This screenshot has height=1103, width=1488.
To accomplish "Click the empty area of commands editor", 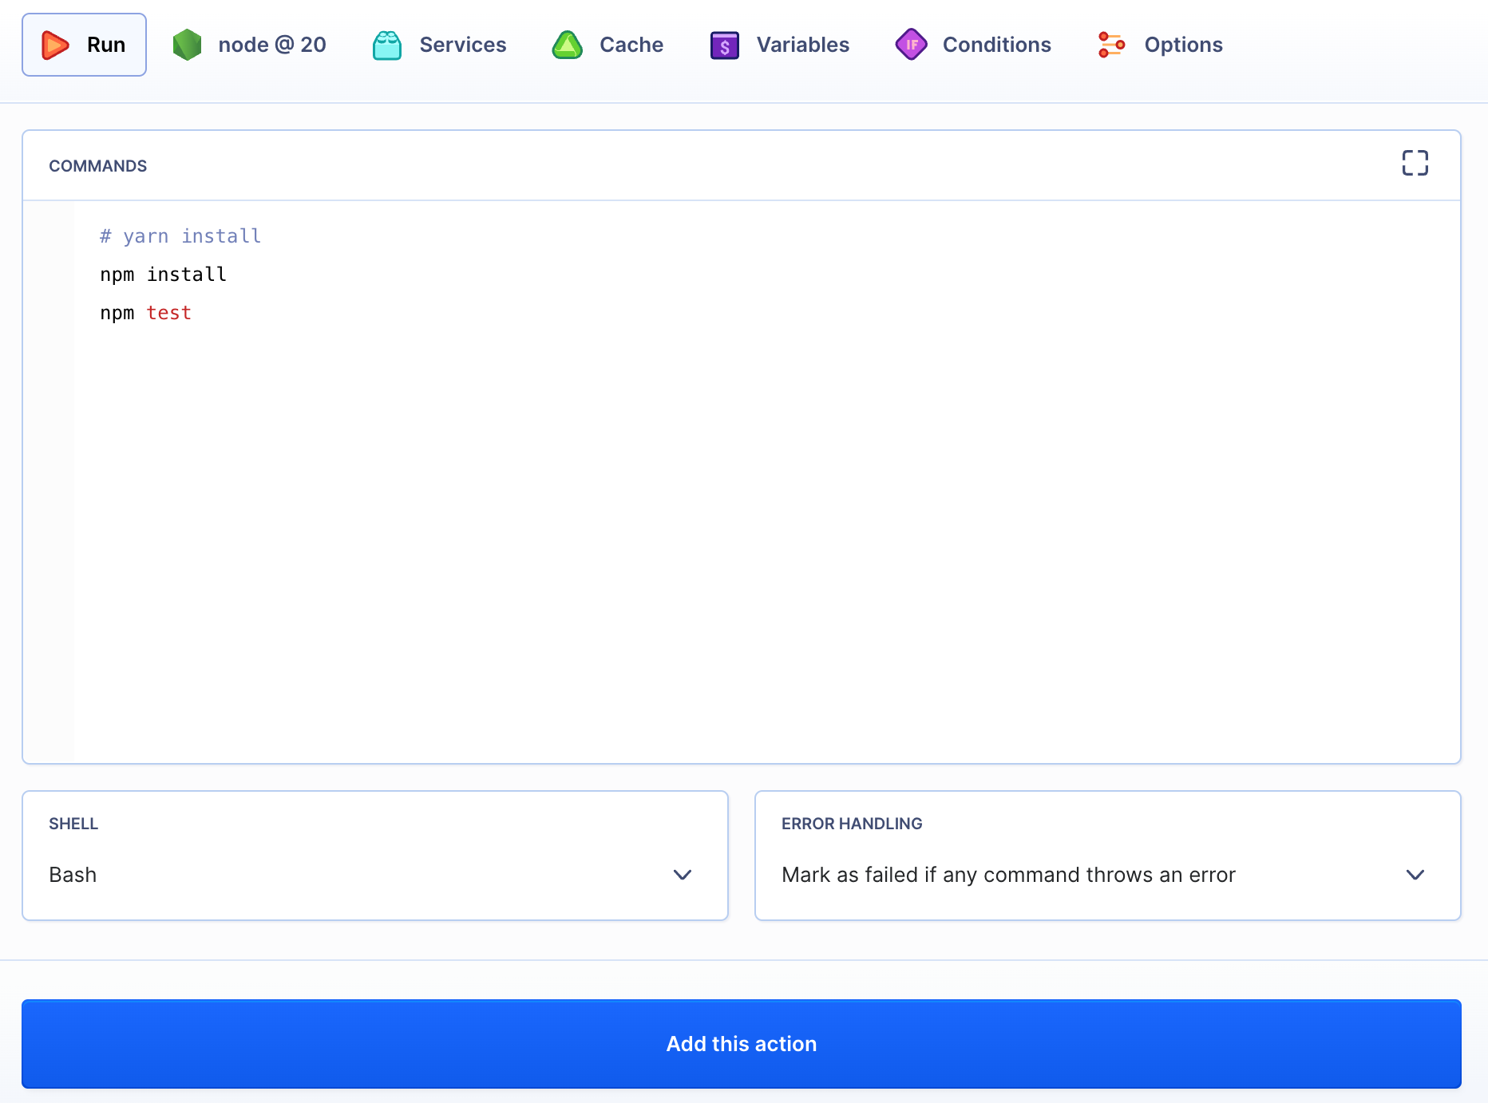I will coord(766,543).
